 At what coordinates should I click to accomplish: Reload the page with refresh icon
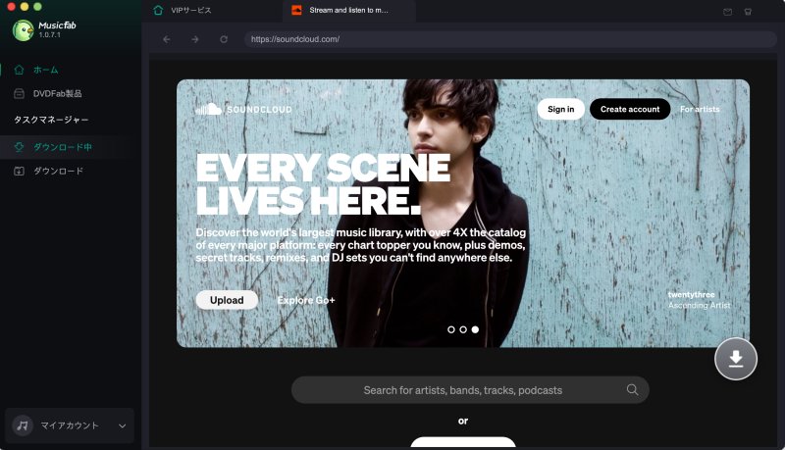224,39
